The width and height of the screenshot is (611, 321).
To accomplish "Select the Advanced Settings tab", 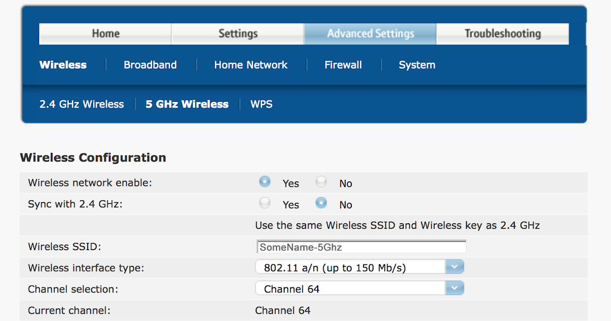I will pos(370,34).
